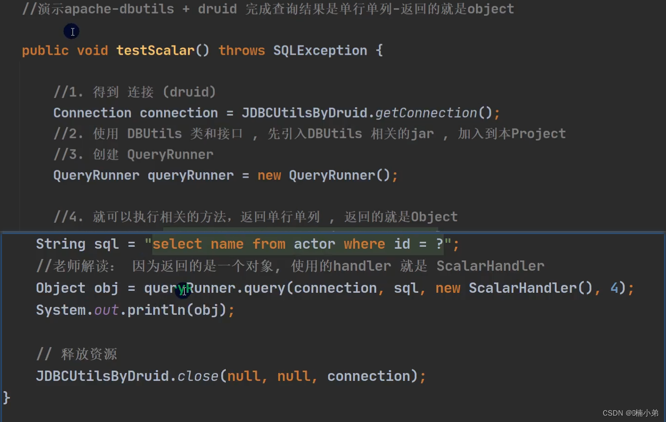Click the 'println' method name
The height and width of the screenshot is (422, 666).
click(156, 310)
